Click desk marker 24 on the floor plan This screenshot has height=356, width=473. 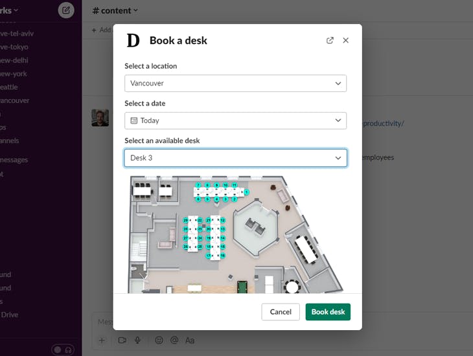[x=200, y=238]
